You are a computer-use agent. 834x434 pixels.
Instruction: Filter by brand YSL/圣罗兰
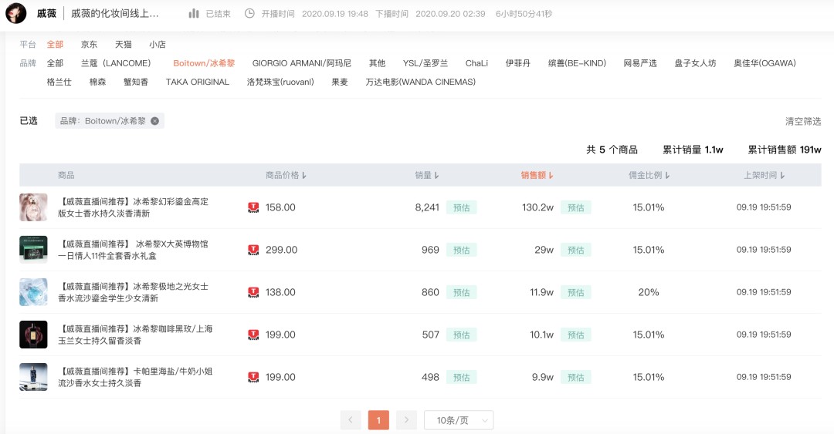pos(425,63)
